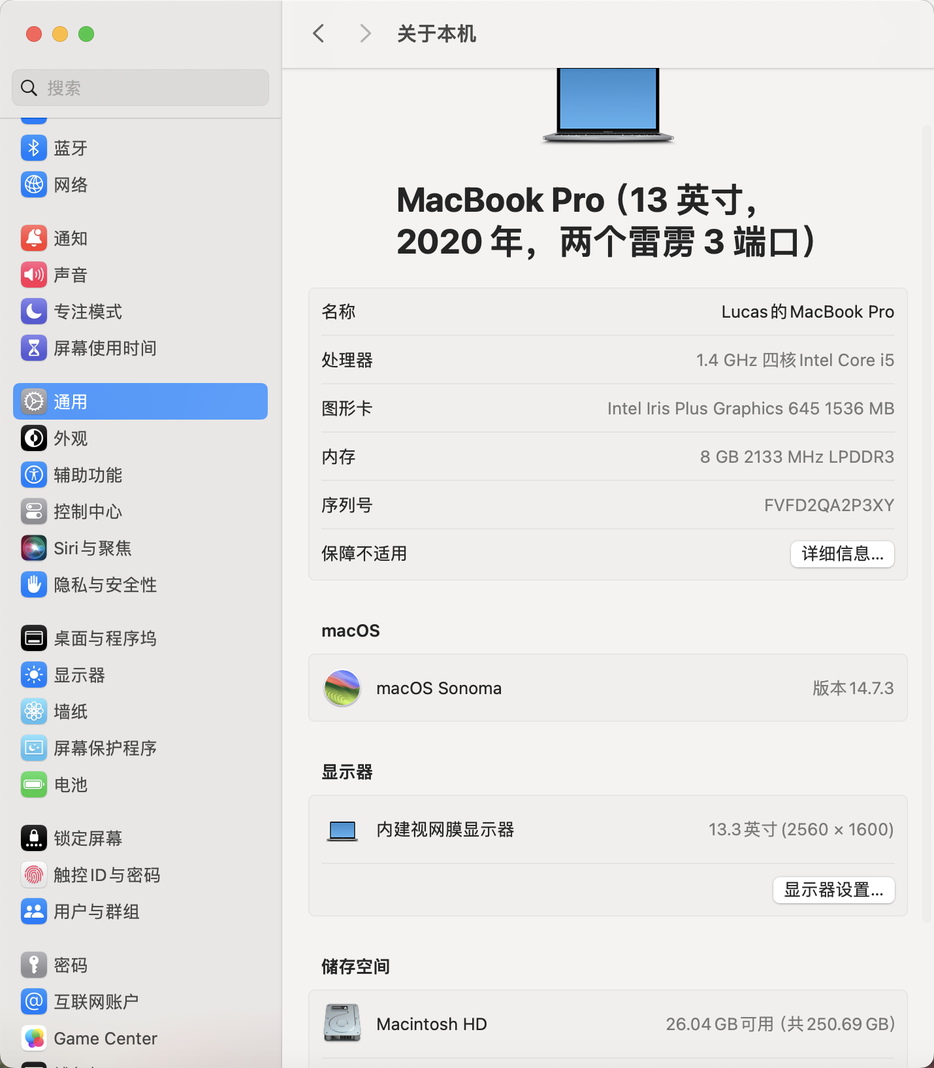
Task: Open Internet Accounts @ icon
Action: pyautogui.click(x=34, y=1001)
